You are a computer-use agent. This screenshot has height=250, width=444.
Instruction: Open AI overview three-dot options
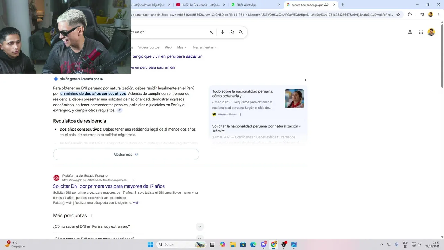pyautogui.click(x=305, y=79)
